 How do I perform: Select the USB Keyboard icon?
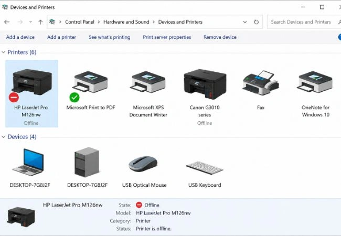(x=205, y=167)
